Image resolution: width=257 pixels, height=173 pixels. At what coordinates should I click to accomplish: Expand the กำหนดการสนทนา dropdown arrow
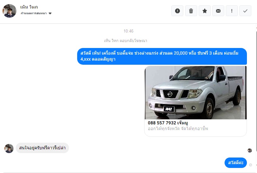coord(50,14)
